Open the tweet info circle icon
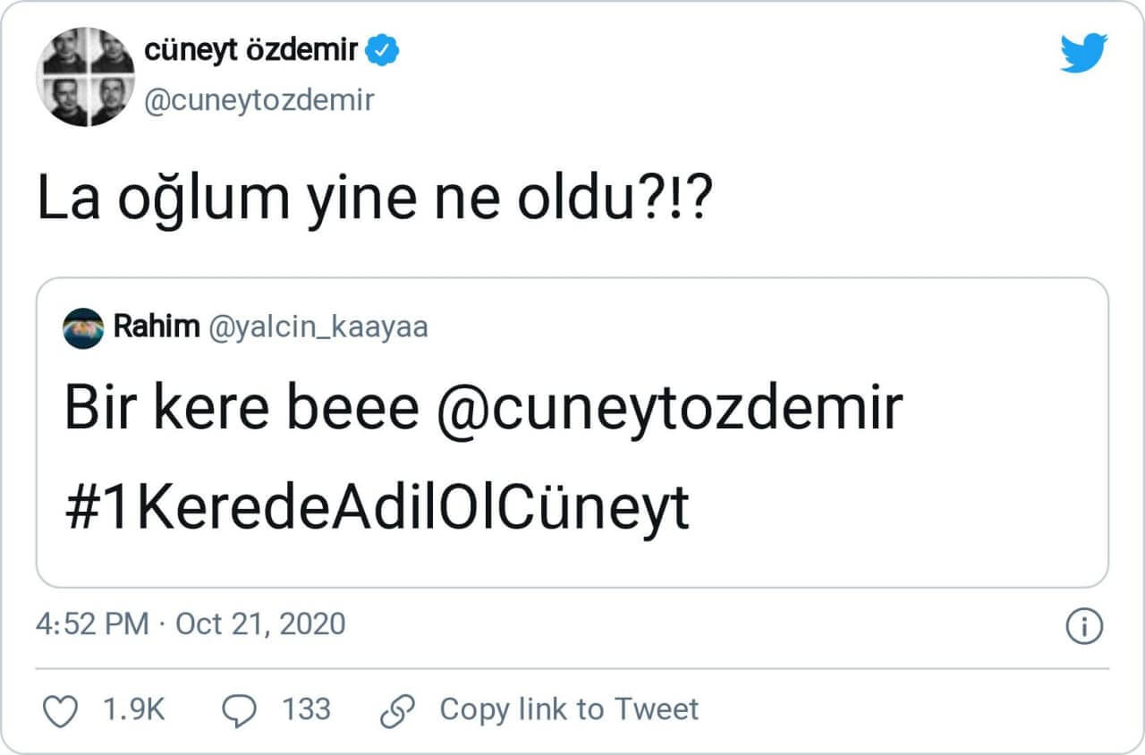The height and width of the screenshot is (755, 1145). pos(1084,625)
